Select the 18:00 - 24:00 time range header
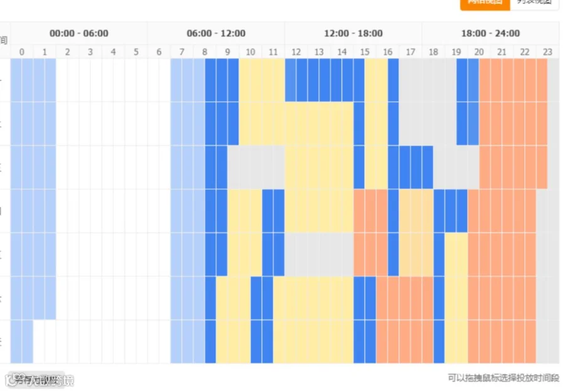 click(490, 33)
